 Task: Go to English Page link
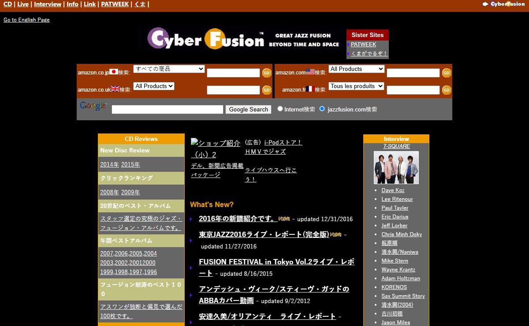pos(26,20)
